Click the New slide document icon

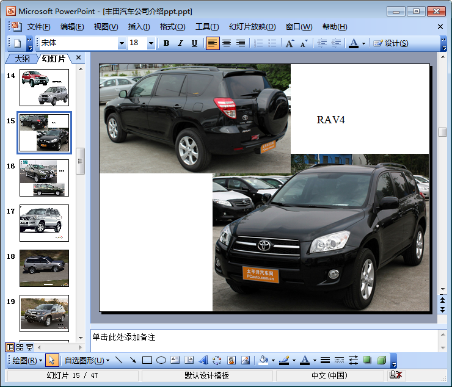[x=18, y=43]
